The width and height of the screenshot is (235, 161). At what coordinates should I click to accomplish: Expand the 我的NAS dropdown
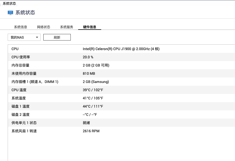[24, 37]
